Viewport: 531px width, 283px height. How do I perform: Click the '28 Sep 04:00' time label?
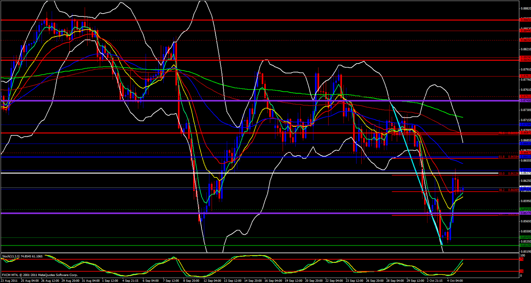point(395,281)
